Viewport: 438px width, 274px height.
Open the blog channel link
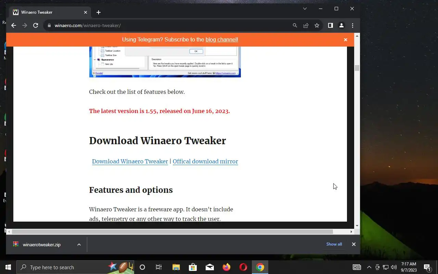point(222,39)
